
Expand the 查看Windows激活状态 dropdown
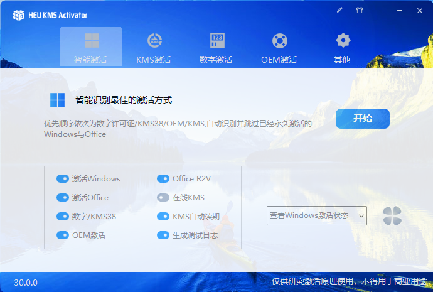point(317,216)
